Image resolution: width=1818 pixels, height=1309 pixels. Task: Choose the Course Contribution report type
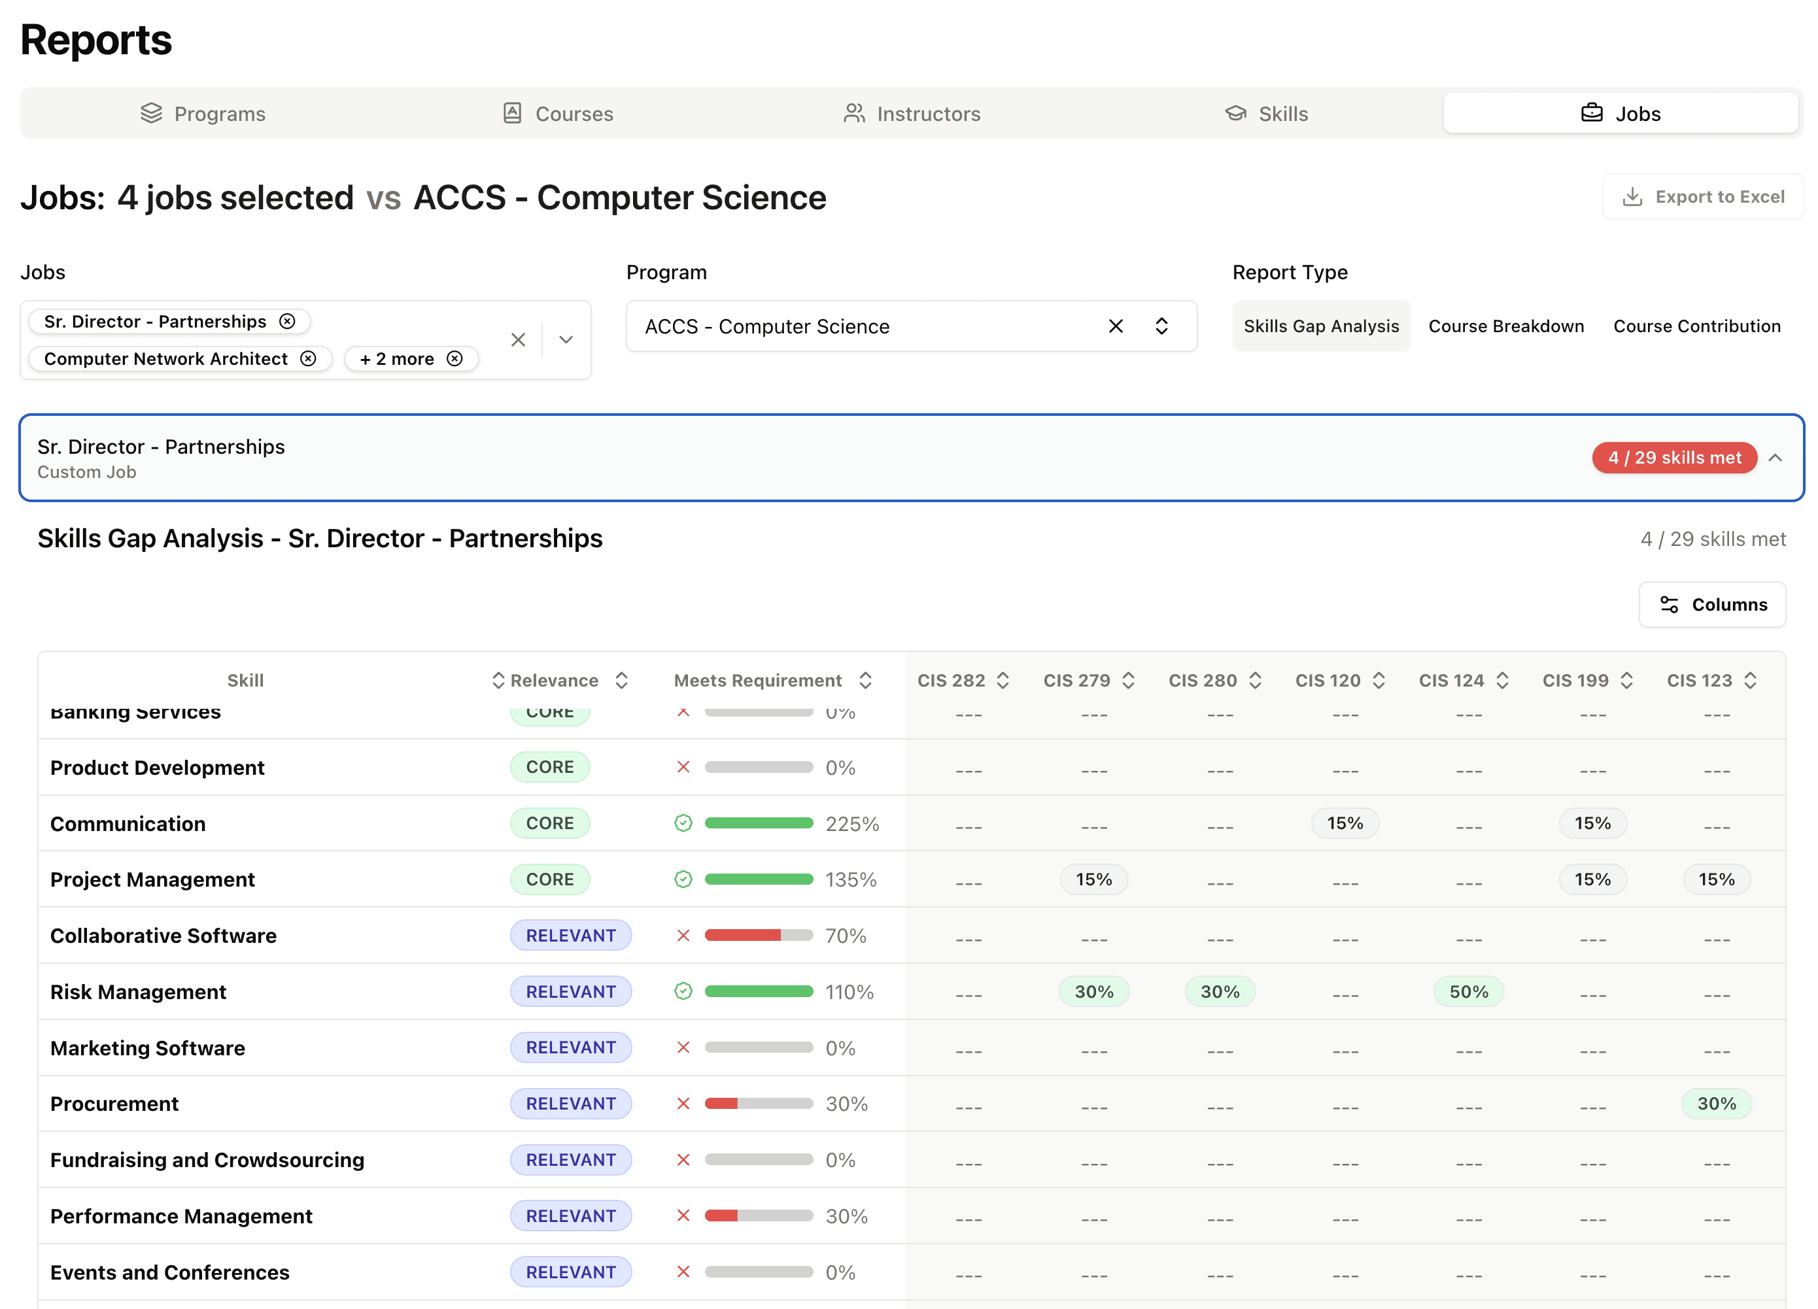(x=1696, y=326)
